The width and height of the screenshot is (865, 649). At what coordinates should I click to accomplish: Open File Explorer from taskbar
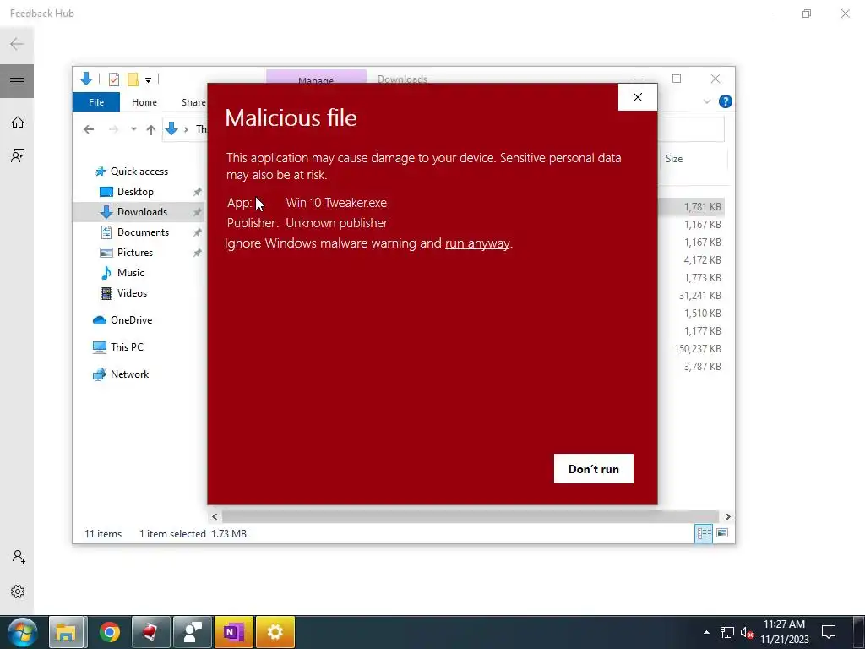(66, 632)
